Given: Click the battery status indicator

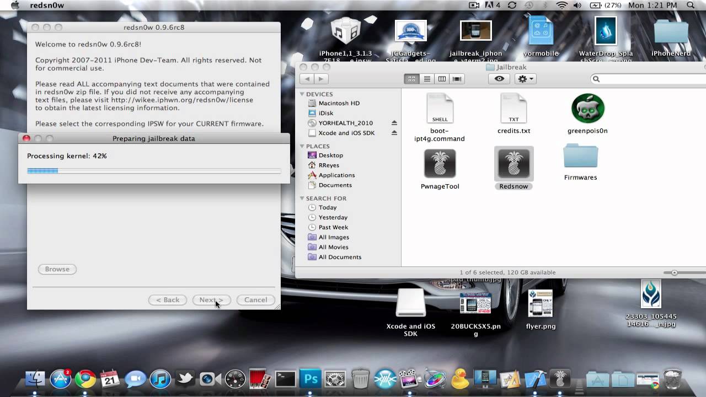Looking at the screenshot, I should coord(606,6).
